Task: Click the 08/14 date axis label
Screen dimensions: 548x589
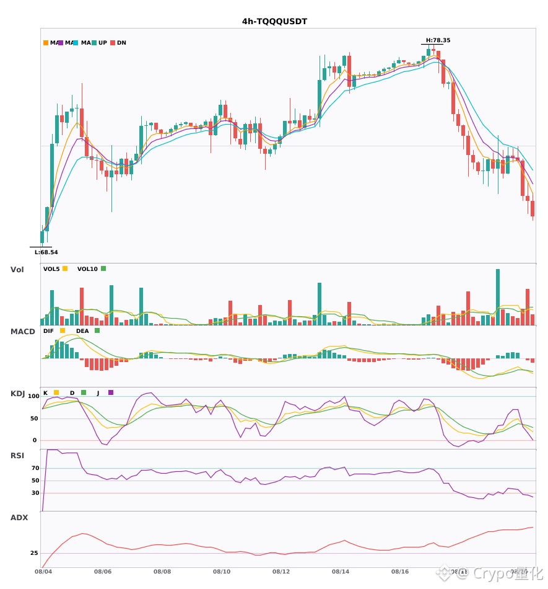Action: pyautogui.click(x=341, y=572)
